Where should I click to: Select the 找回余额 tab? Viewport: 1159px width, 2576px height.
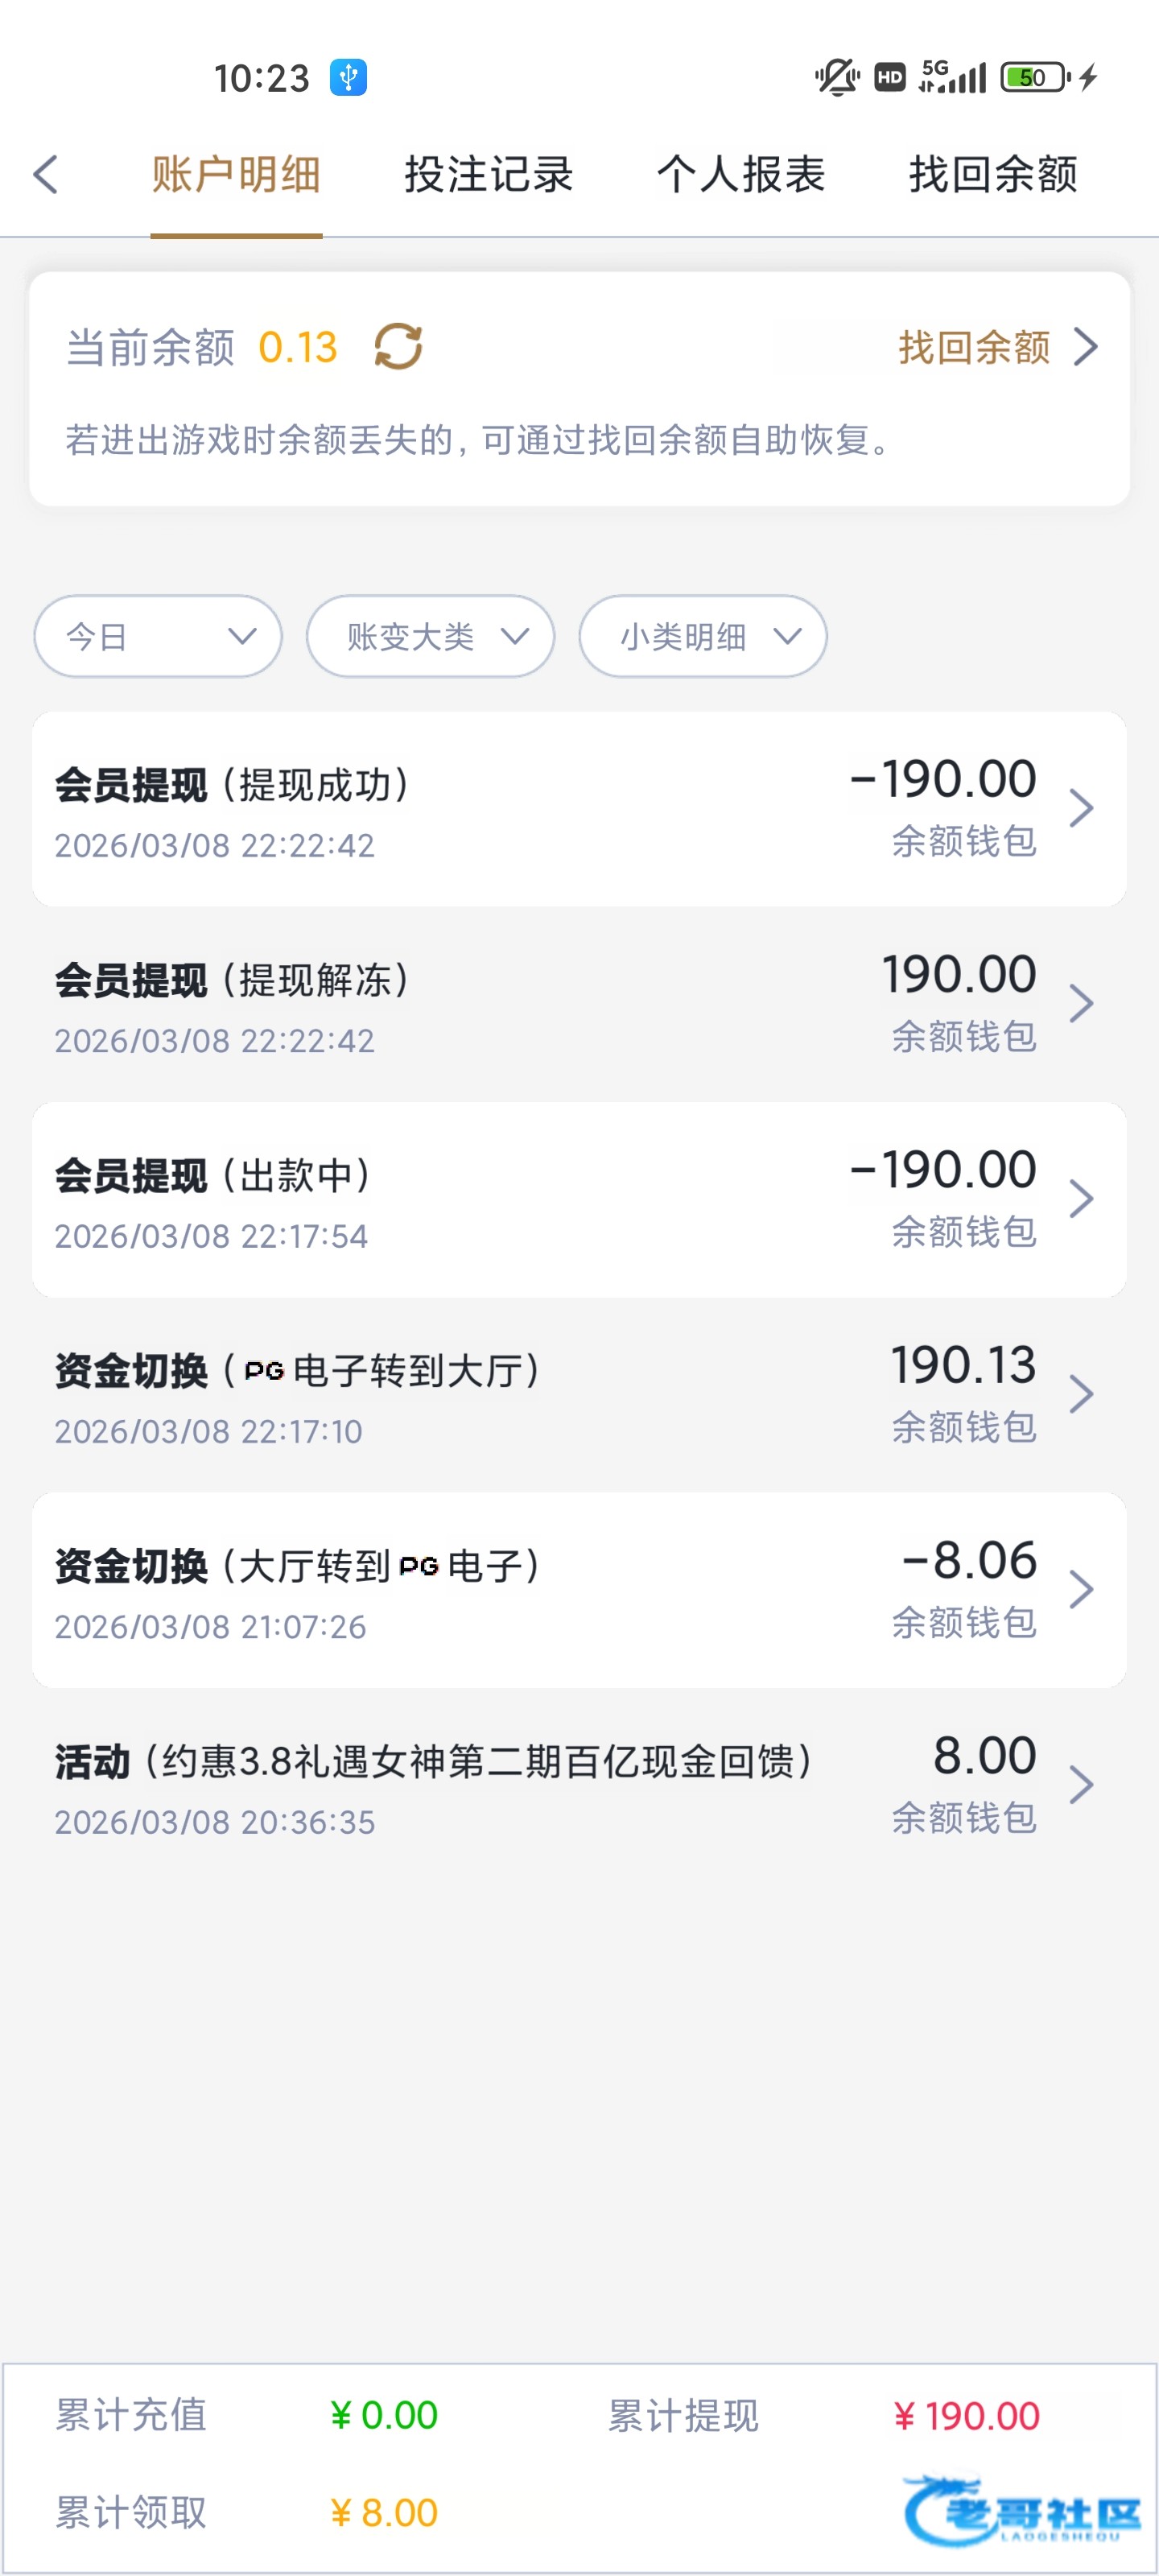point(992,174)
